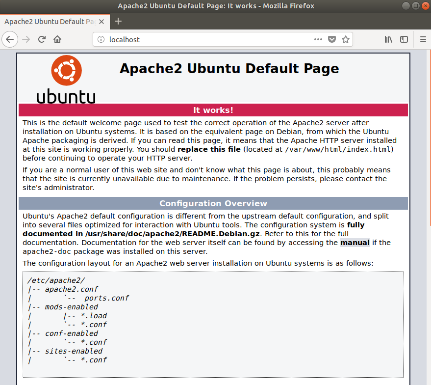
Task: Toggle the sidebars view
Action: [x=404, y=39]
